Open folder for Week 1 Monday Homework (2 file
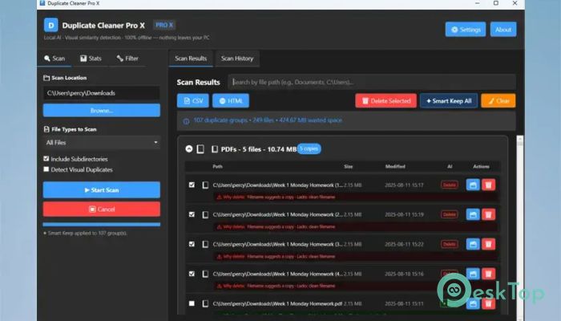This screenshot has width=561, height=321. click(473, 214)
